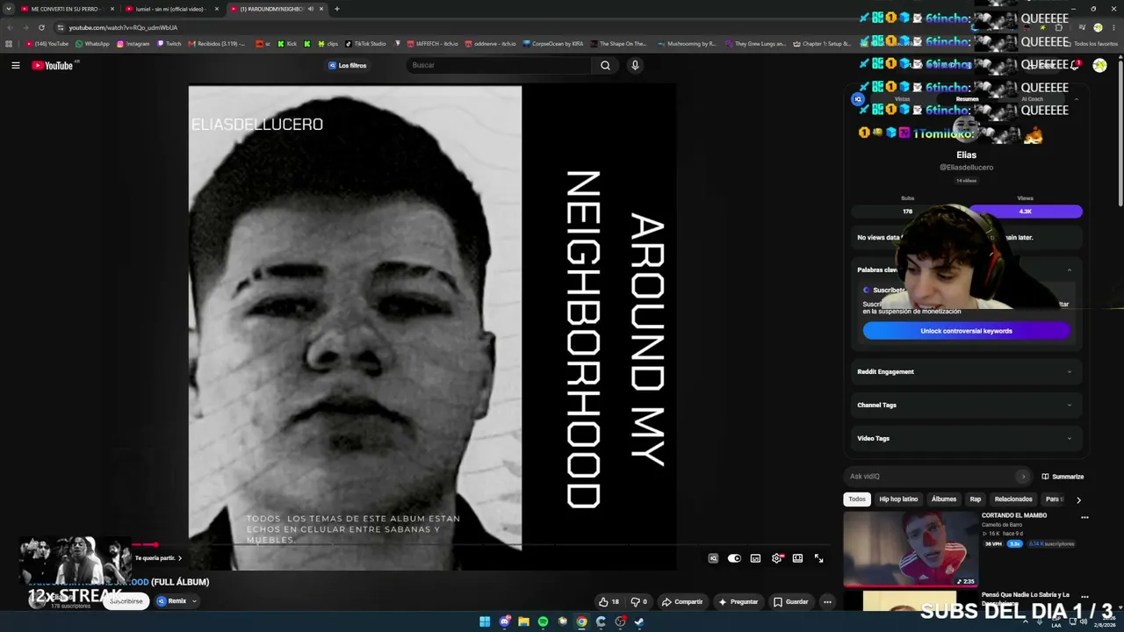
Task: Toggle the autoplay switch in player
Action: coord(734,558)
